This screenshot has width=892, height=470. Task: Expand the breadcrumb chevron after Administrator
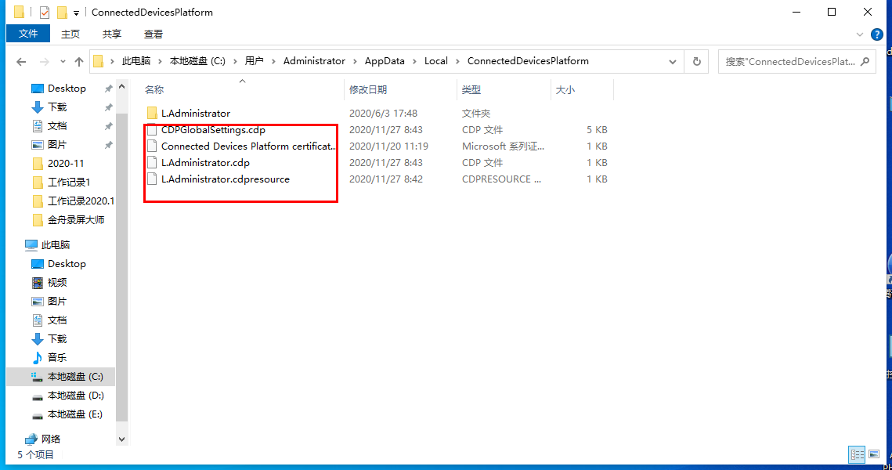click(x=355, y=61)
